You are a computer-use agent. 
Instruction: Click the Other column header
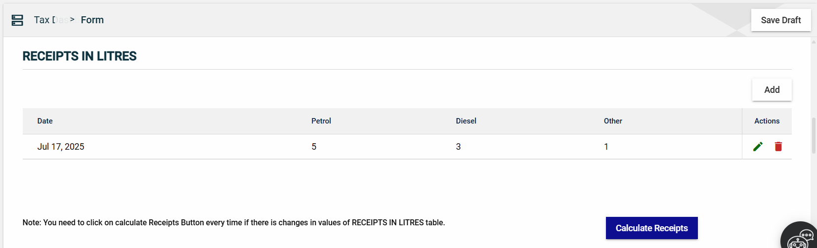click(x=613, y=121)
